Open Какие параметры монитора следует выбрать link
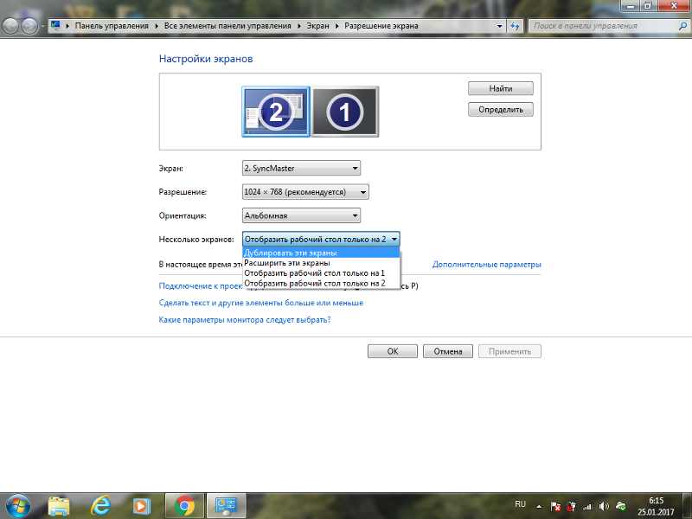 [245, 319]
